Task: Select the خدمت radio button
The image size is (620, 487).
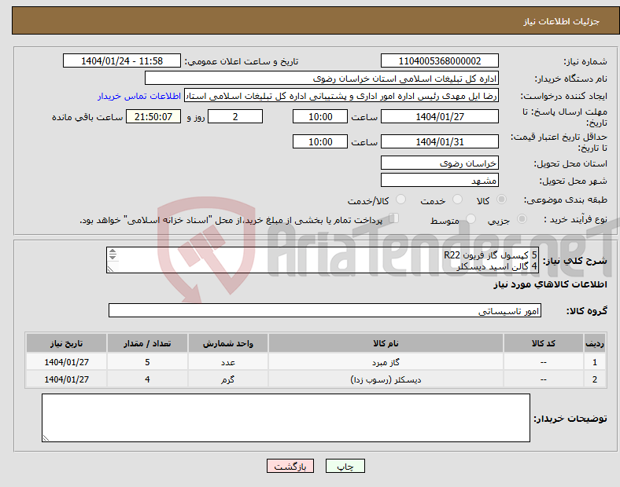Action: click(x=457, y=200)
